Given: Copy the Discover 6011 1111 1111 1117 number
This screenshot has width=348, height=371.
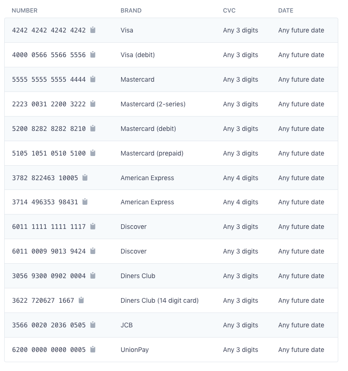Looking at the screenshot, I should pos(93,226).
